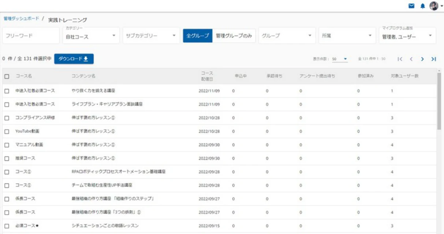Check the 推奨コース row checkbox

[7, 159]
